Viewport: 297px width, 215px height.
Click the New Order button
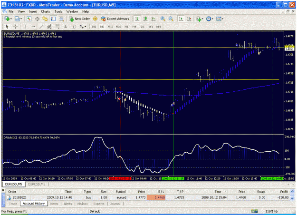tap(79, 19)
